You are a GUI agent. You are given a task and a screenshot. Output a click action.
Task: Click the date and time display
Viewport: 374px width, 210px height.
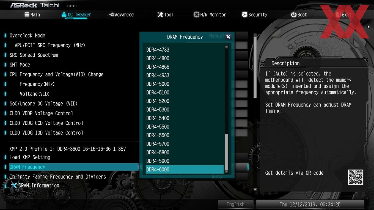tap(310, 204)
